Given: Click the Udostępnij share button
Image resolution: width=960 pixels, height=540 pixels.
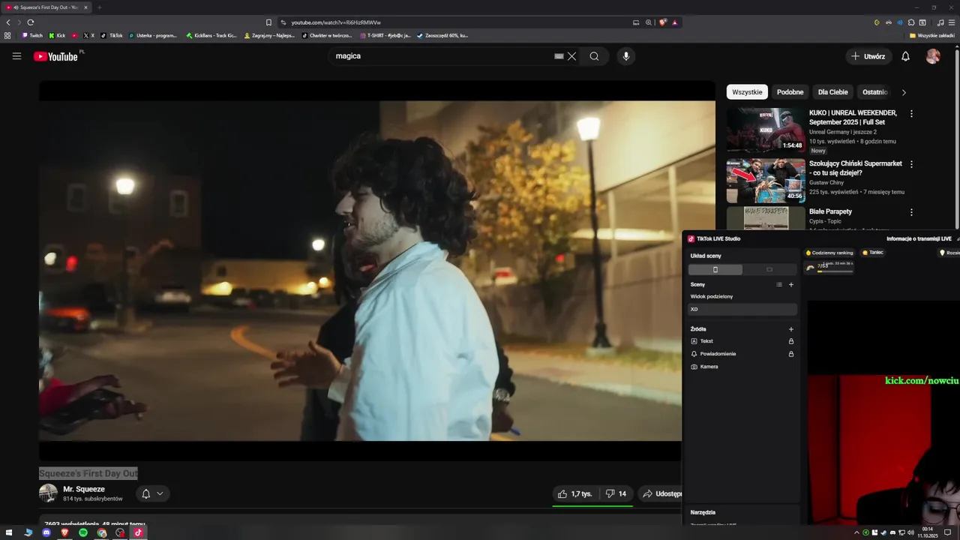Looking at the screenshot, I should pos(661,493).
